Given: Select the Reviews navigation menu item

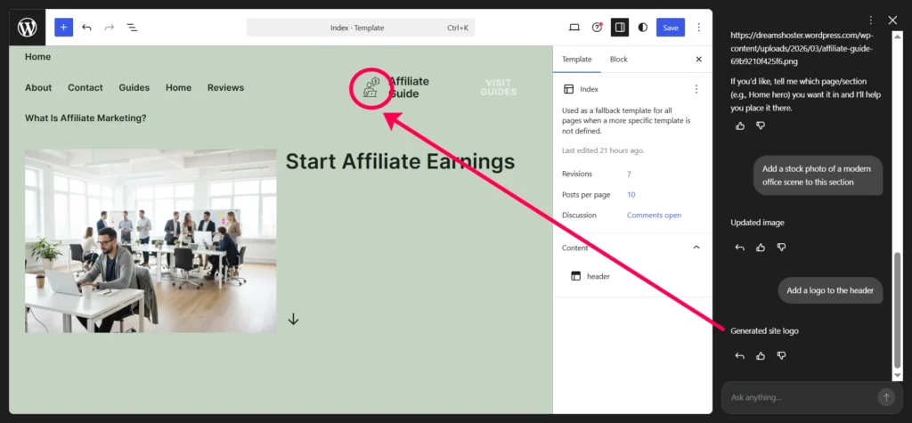Looking at the screenshot, I should [225, 87].
